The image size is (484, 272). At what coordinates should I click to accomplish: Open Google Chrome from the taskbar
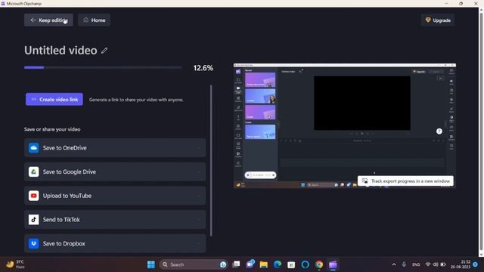[319, 264]
